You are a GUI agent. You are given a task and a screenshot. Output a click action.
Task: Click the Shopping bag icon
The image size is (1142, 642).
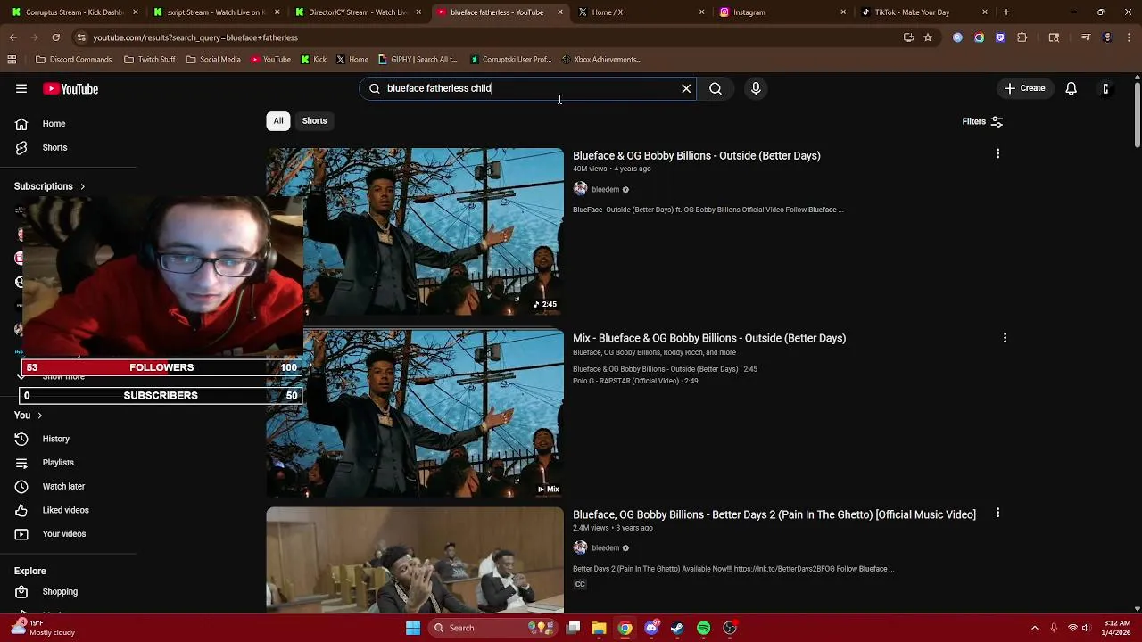coord(21,591)
